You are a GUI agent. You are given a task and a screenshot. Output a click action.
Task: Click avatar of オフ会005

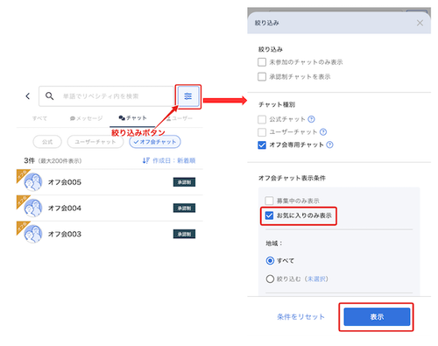[33, 182]
